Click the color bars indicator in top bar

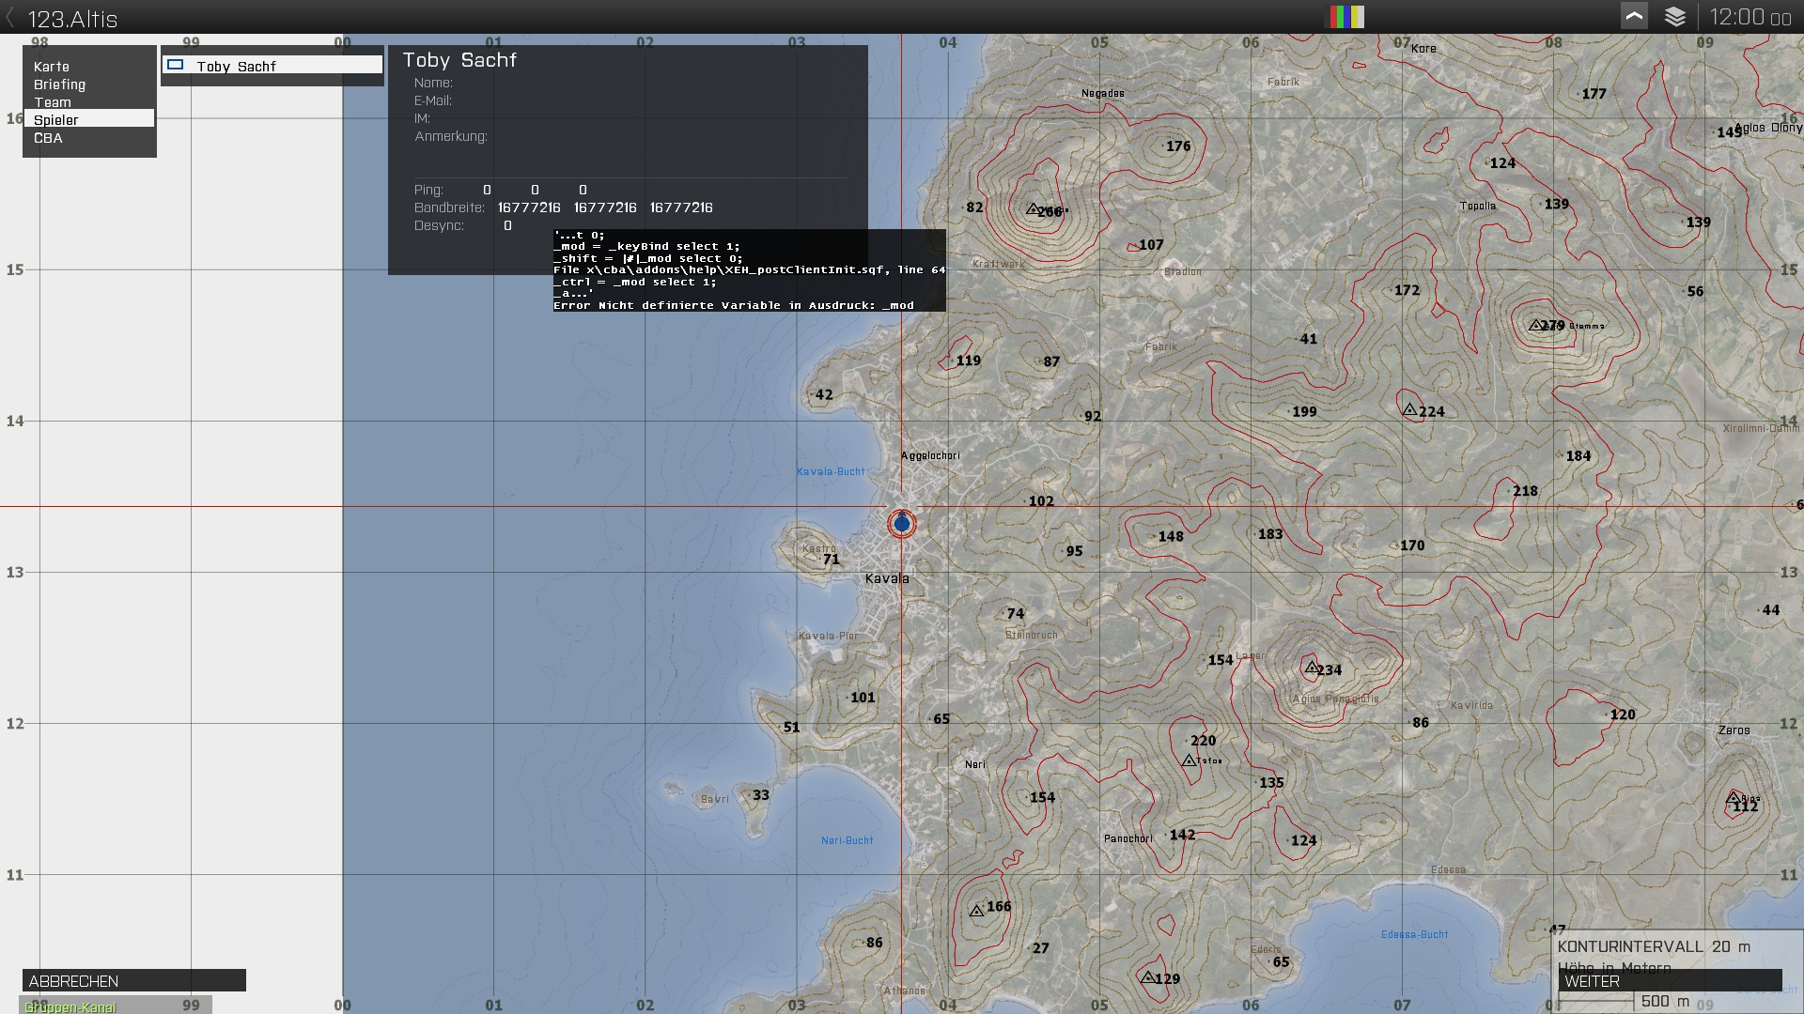coord(1346,17)
